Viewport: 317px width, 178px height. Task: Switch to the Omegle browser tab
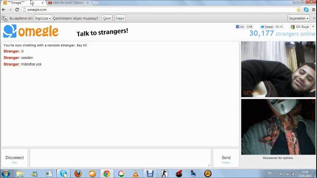[22, 3]
